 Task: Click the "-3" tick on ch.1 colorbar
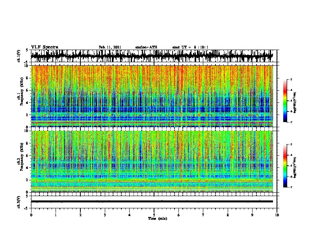click(291, 79)
